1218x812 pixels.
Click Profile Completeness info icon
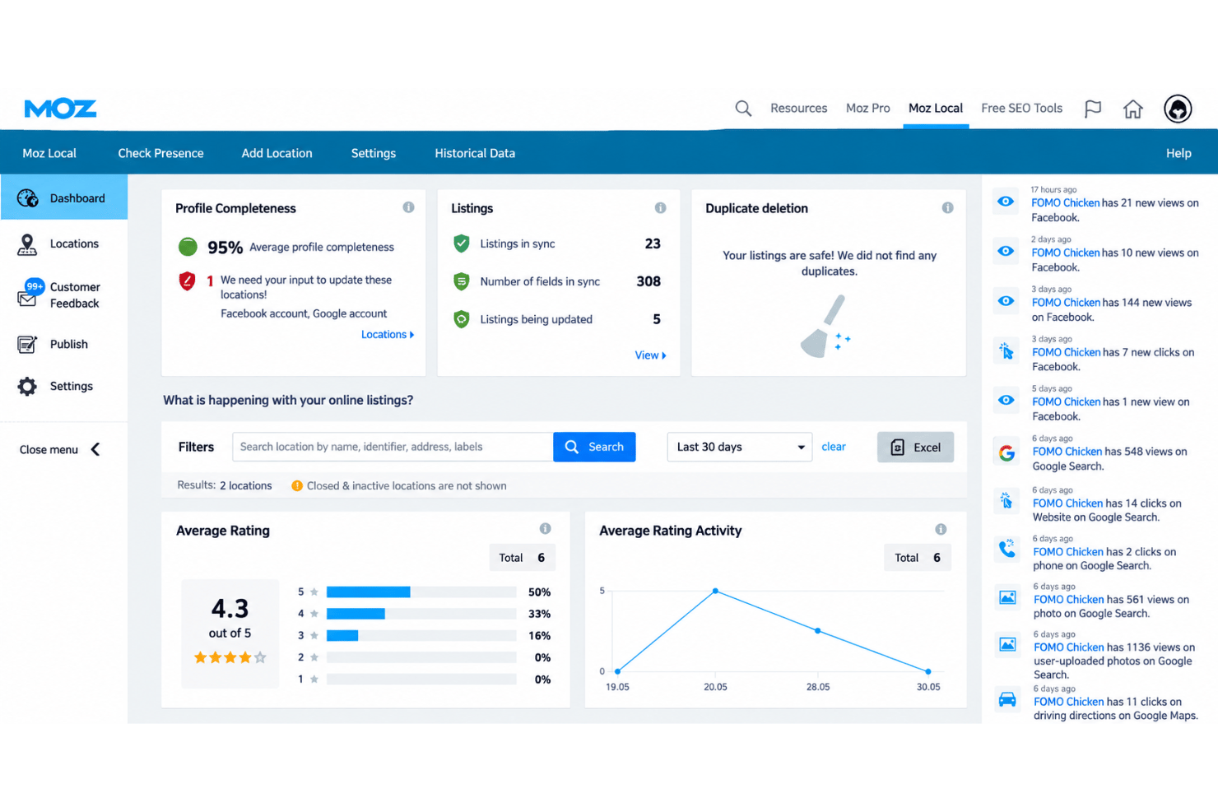408,207
